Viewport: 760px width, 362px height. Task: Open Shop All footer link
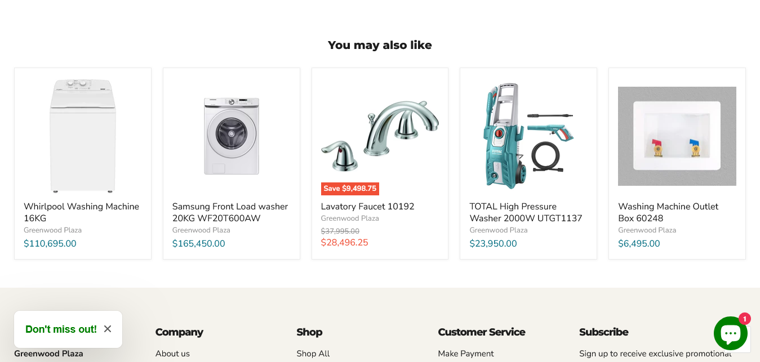(x=313, y=354)
